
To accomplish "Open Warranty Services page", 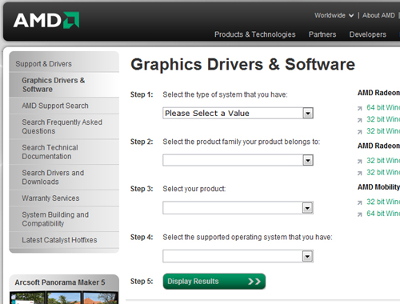I will [x=64, y=198].
